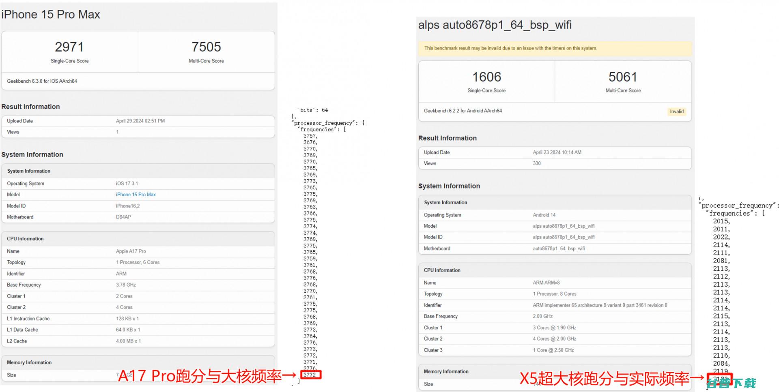Click iPhone Cluster 2 value 4 Cores
779x392 pixels.
point(124,307)
